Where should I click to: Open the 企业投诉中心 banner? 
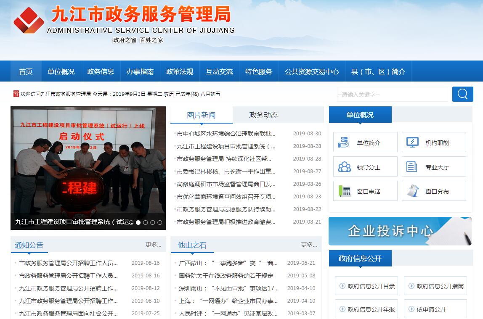[400, 231]
